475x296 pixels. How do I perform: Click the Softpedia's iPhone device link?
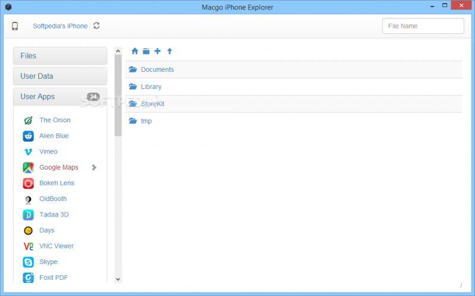[60, 26]
